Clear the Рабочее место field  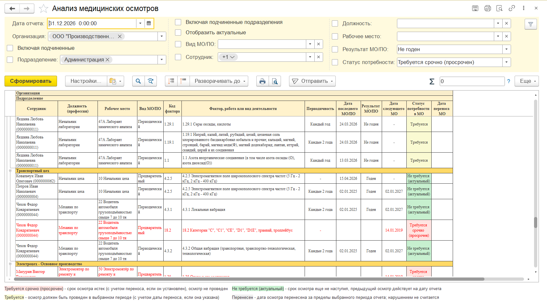click(x=506, y=36)
